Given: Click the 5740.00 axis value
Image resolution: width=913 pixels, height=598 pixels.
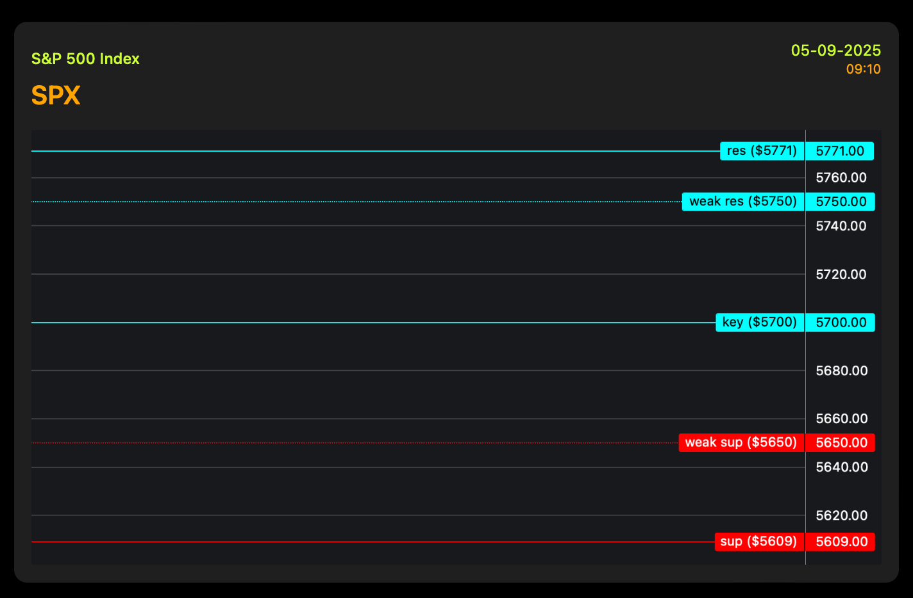Looking at the screenshot, I should 841,226.
